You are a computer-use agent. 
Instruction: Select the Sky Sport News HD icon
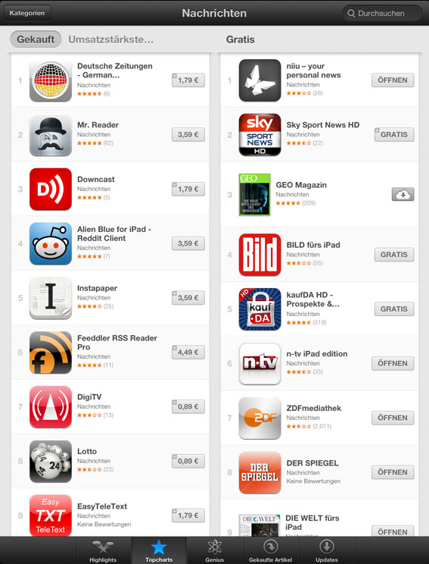(260, 135)
